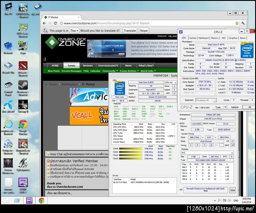Screen dimensions: 256x213
Task: Open the Action Center flag icon
Action: (x=219, y=201)
